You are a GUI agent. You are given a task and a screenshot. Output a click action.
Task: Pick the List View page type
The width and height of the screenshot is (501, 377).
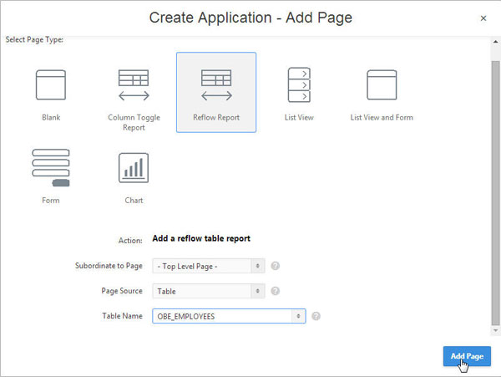point(299,93)
